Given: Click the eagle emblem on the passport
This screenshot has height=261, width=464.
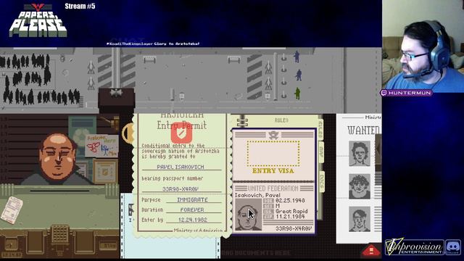Looking at the screenshot, I should click(x=273, y=136).
